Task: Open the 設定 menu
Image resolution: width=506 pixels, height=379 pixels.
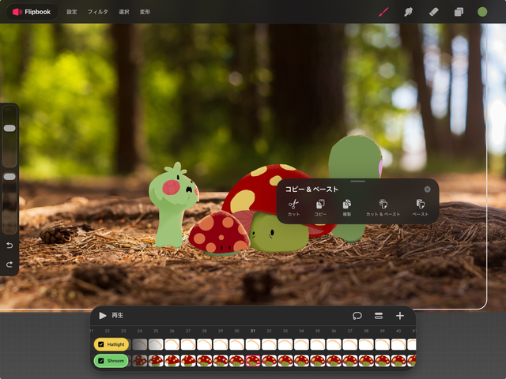Action: pyautogui.click(x=72, y=12)
